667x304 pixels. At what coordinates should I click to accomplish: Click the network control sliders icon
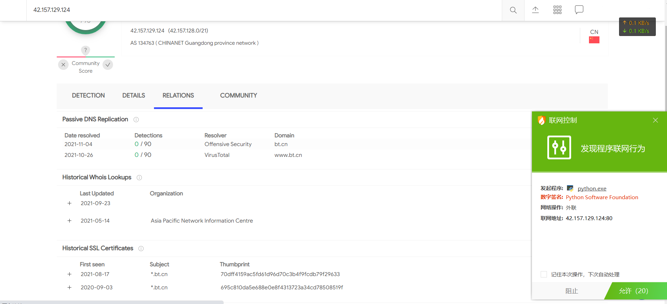coord(559,147)
